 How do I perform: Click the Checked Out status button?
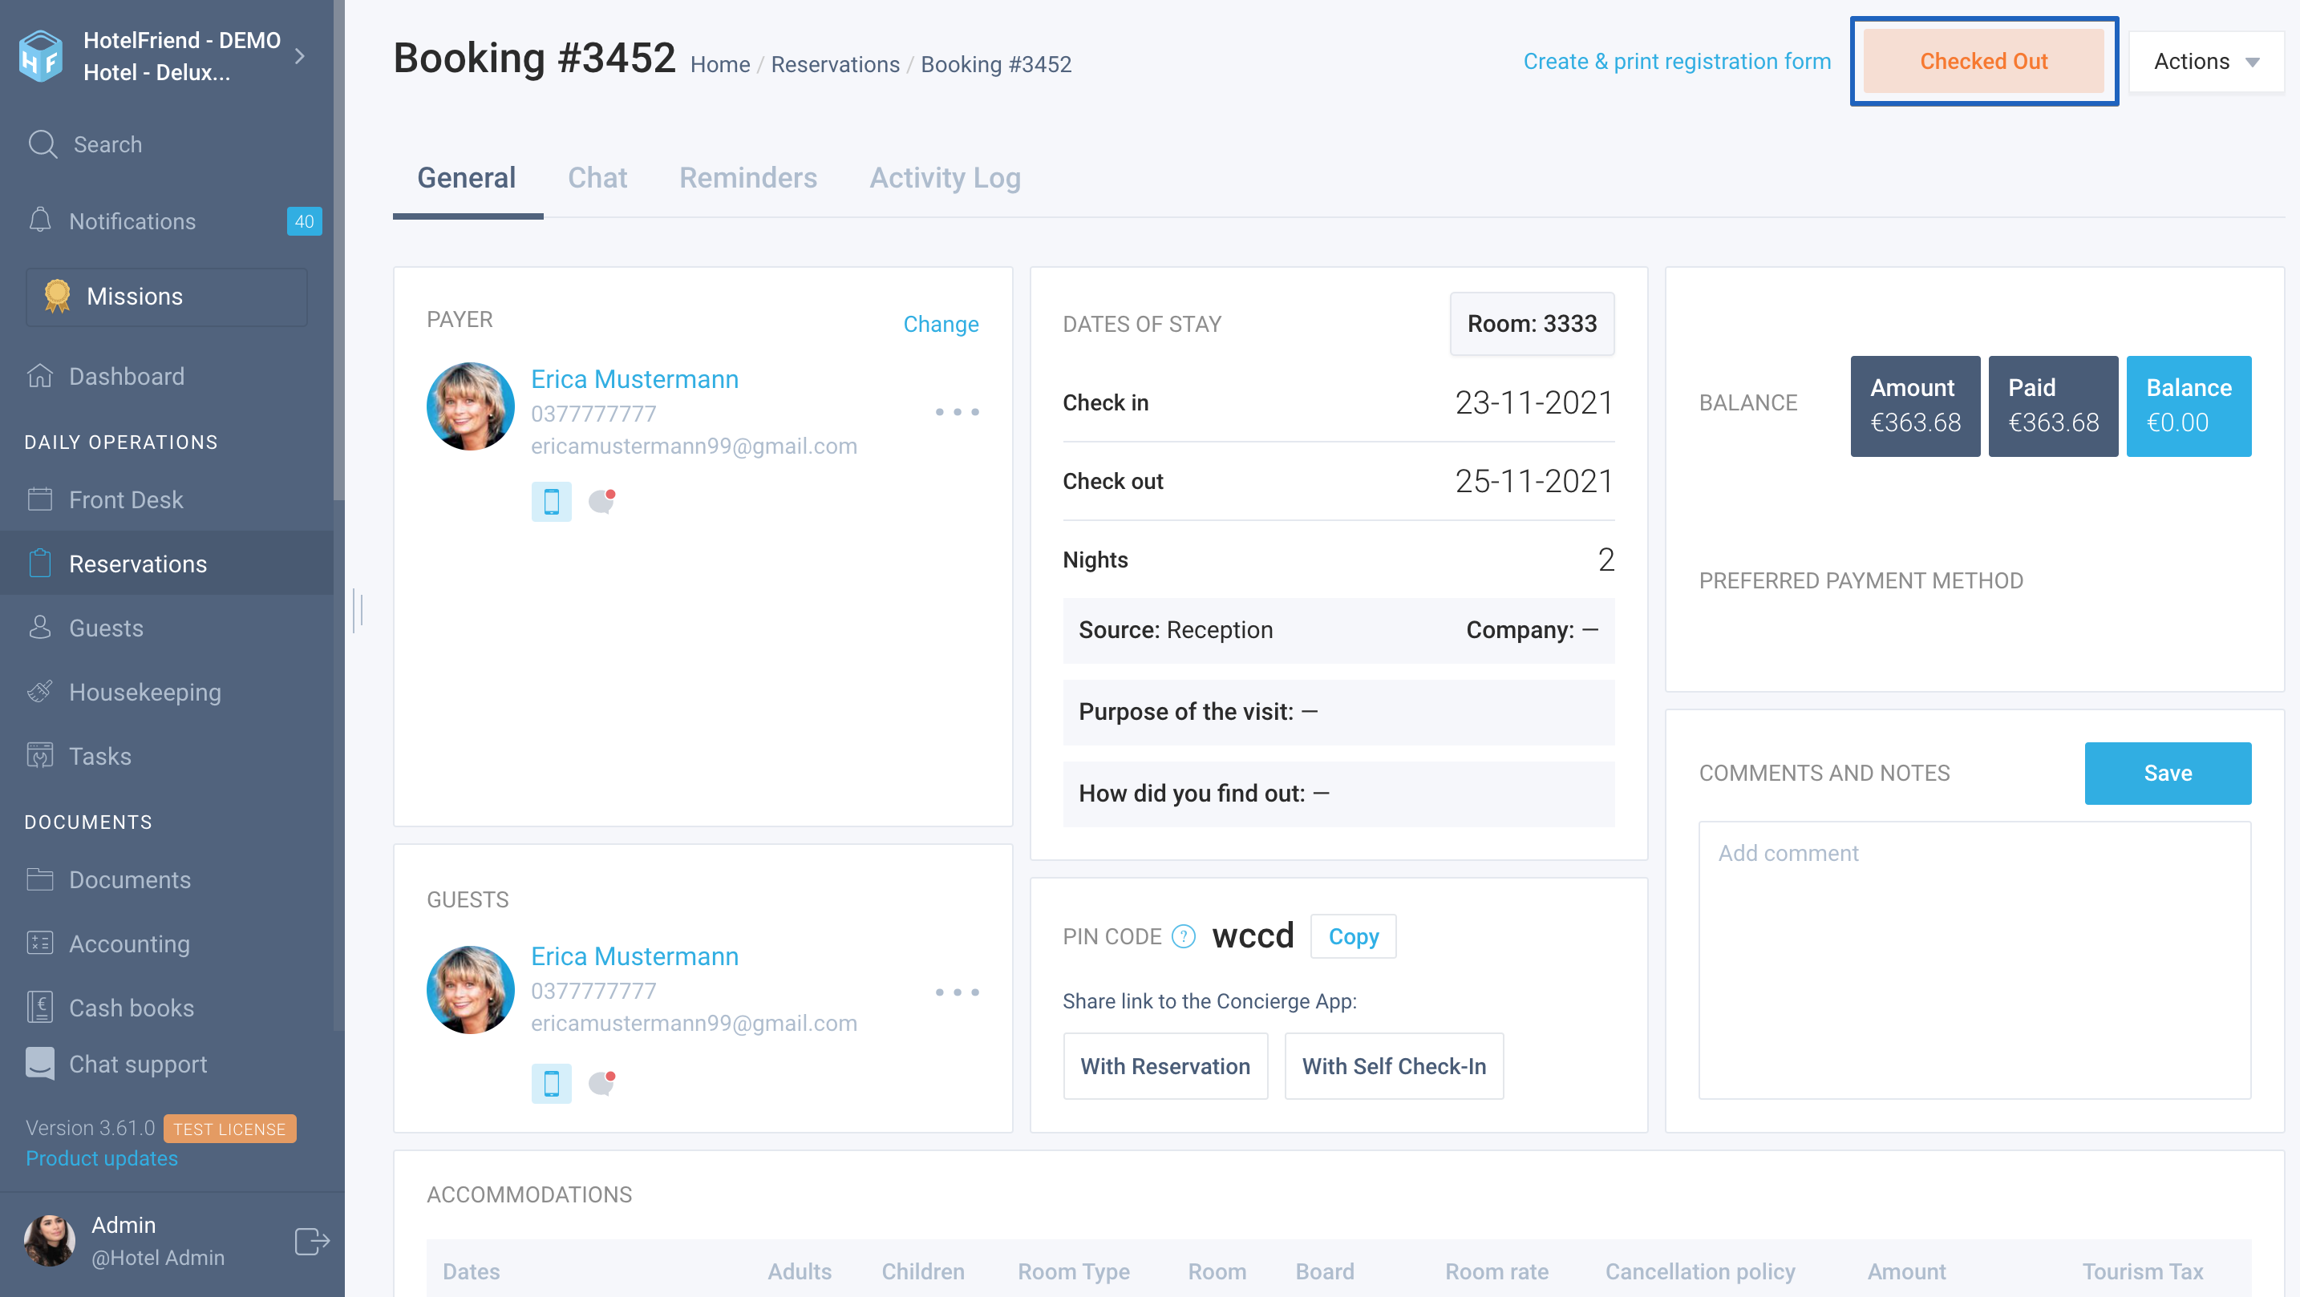(1984, 62)
